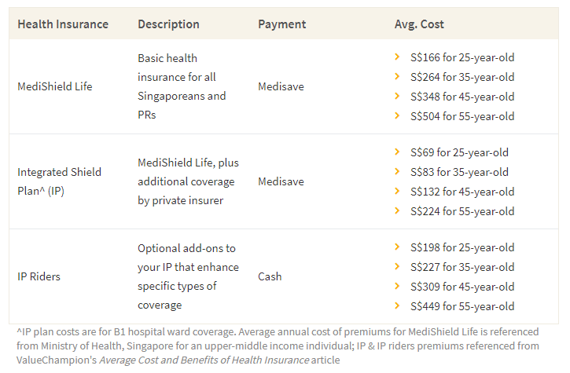Viewport: 570px width, 373px height.
Task: Click the S$83 for 35-year-old cost entry
Action: point(459,172)
